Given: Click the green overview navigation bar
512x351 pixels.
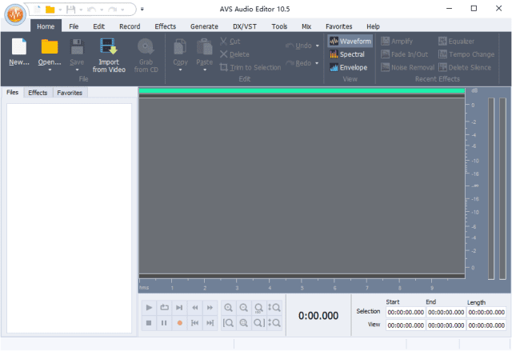Looking at the screenshot, I should pos(302,90).
